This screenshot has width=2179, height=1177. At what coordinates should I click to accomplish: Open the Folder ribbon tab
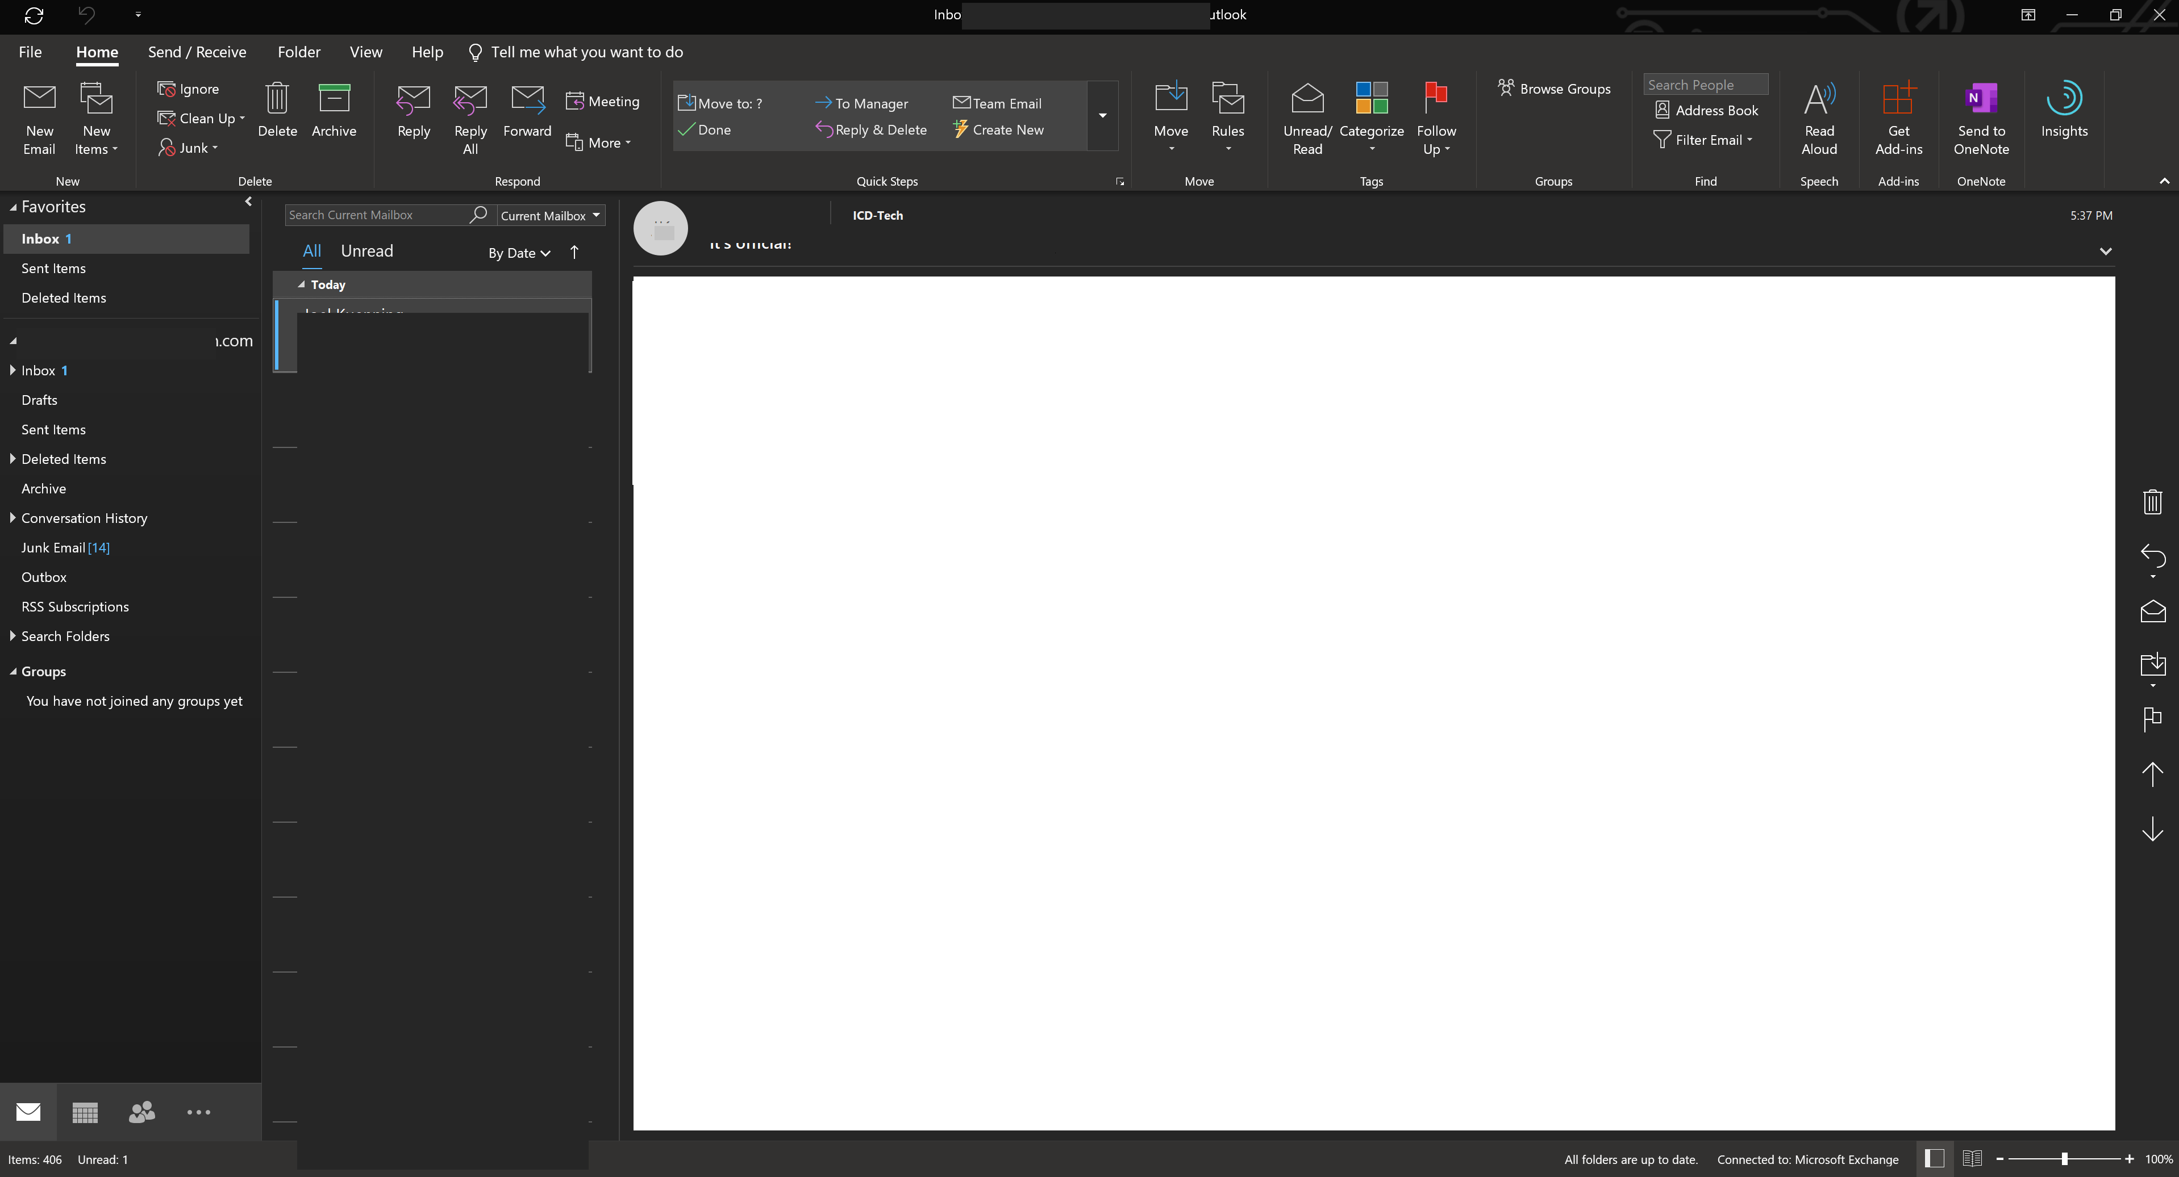pyautogui.click(x=299, y=52)
